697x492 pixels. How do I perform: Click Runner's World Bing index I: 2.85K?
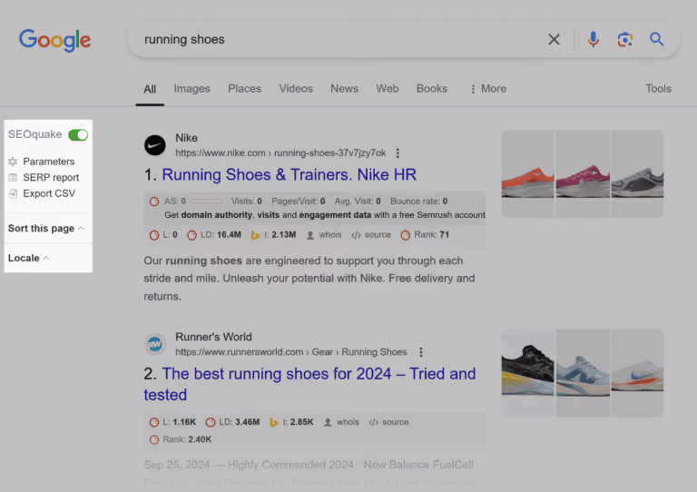tap(291, 422)
